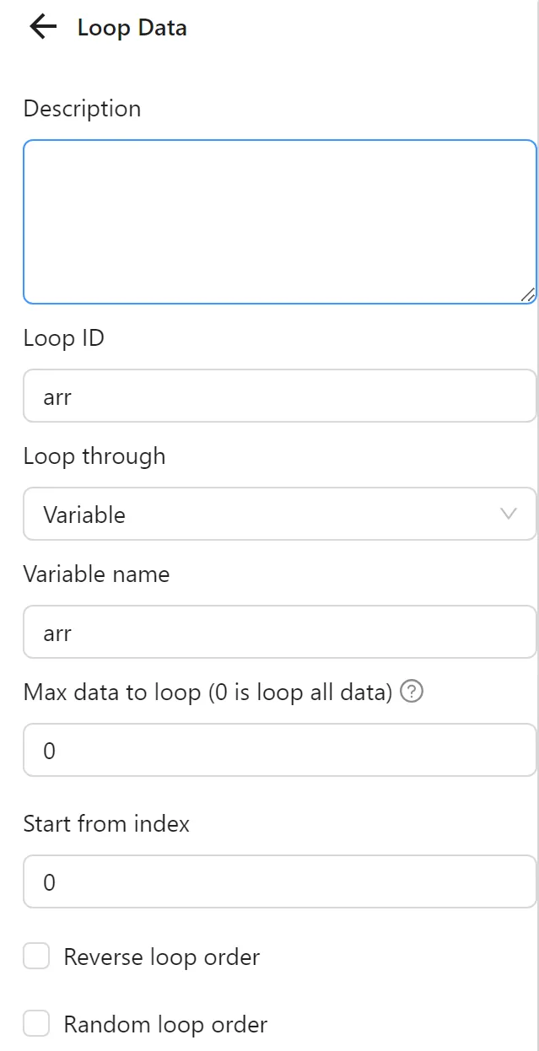Click the dropdown chevron on Loop through

point(507,514)
